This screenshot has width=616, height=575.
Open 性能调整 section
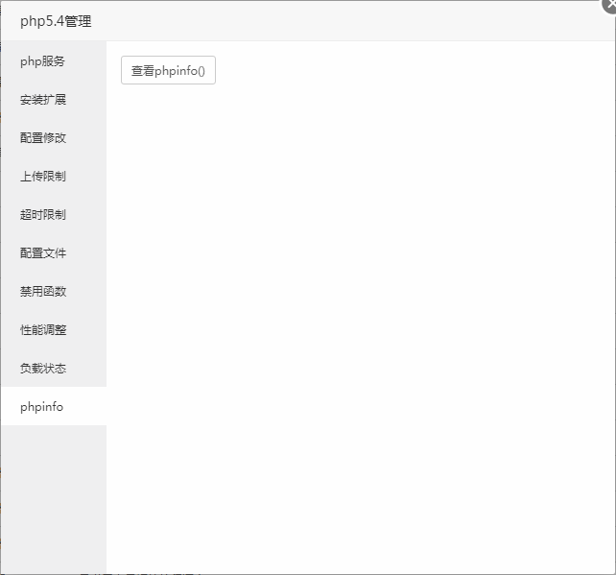[x=54, y=329]
